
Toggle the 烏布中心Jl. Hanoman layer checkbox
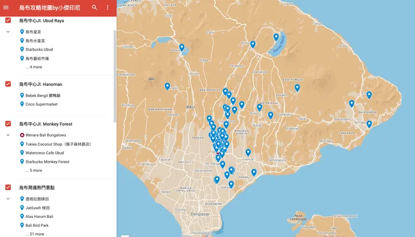pyautogui.click(x=8, y=84)
